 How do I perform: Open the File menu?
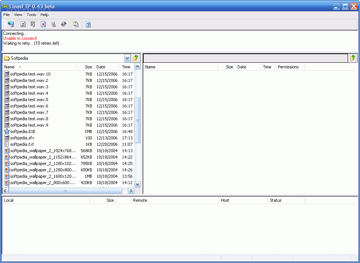[x=6, y=15]
